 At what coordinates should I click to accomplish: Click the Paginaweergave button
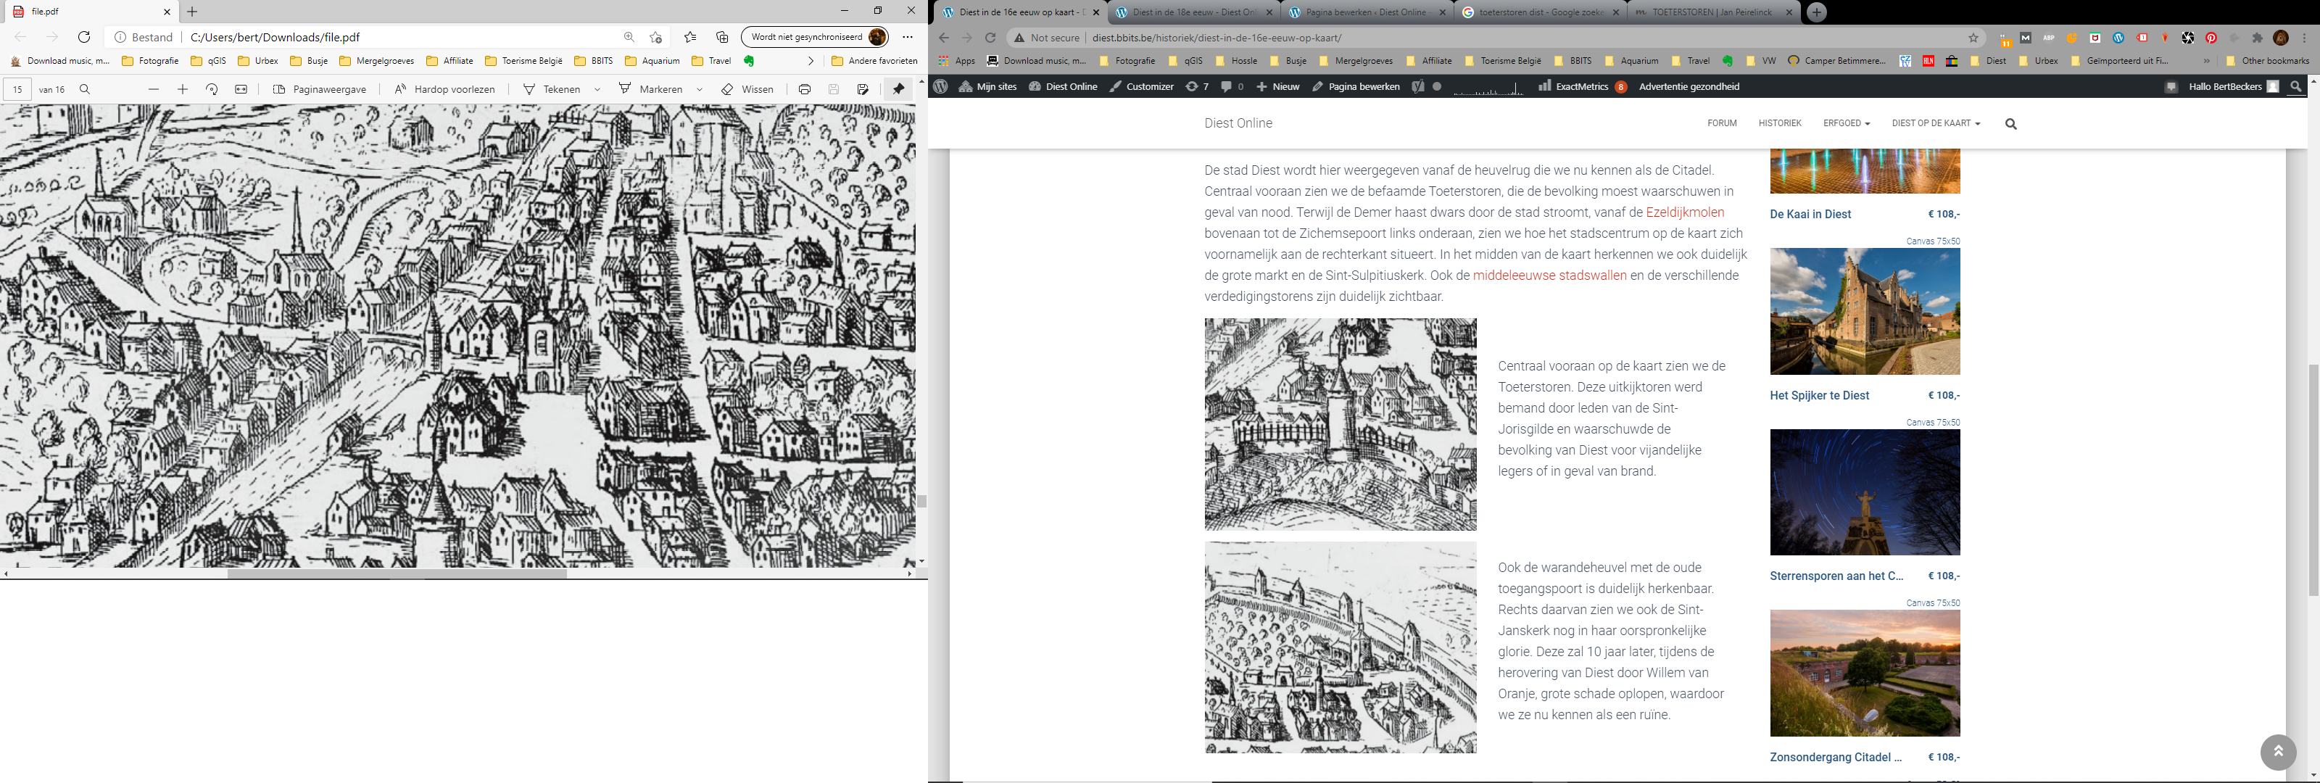click(x=320, y=89)
